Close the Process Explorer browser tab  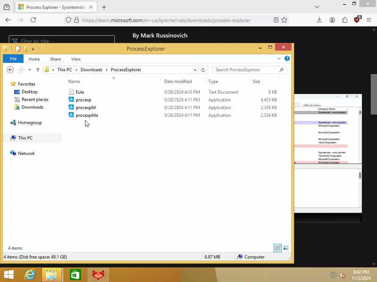(x=91, y=7)
